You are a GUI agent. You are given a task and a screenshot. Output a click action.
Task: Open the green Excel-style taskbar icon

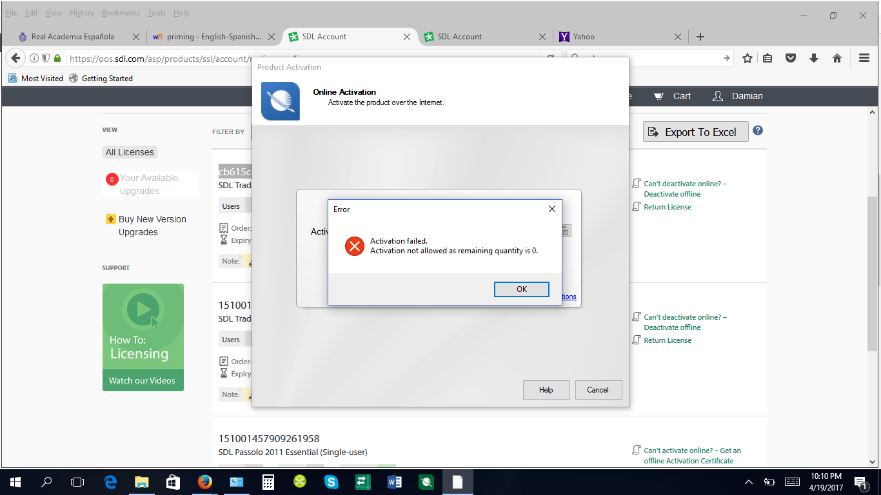363,481
